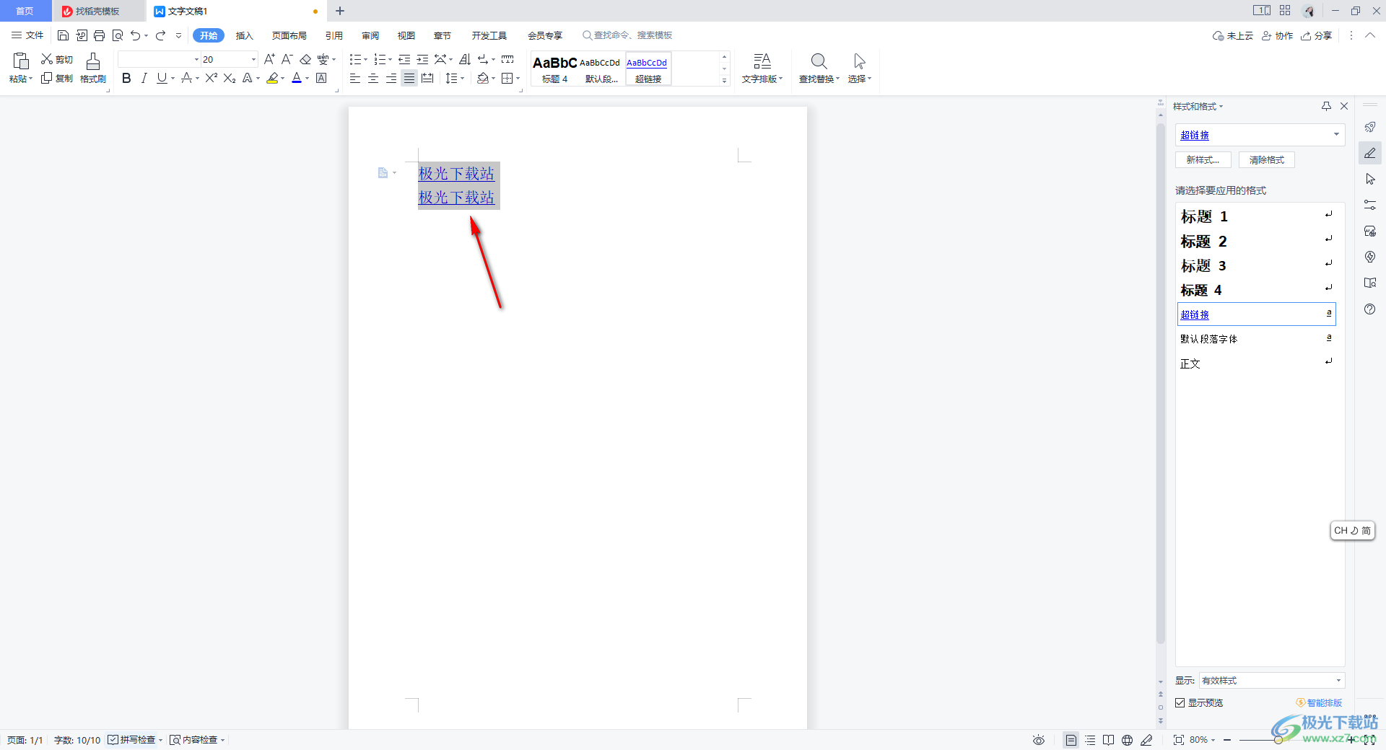Apply Heading 4 style from ribbon gallery
The height and width of the screenshot is (750, 1386).
554,69
